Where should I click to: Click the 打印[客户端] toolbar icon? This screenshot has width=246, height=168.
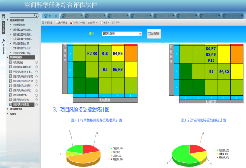tap(72, 23)
